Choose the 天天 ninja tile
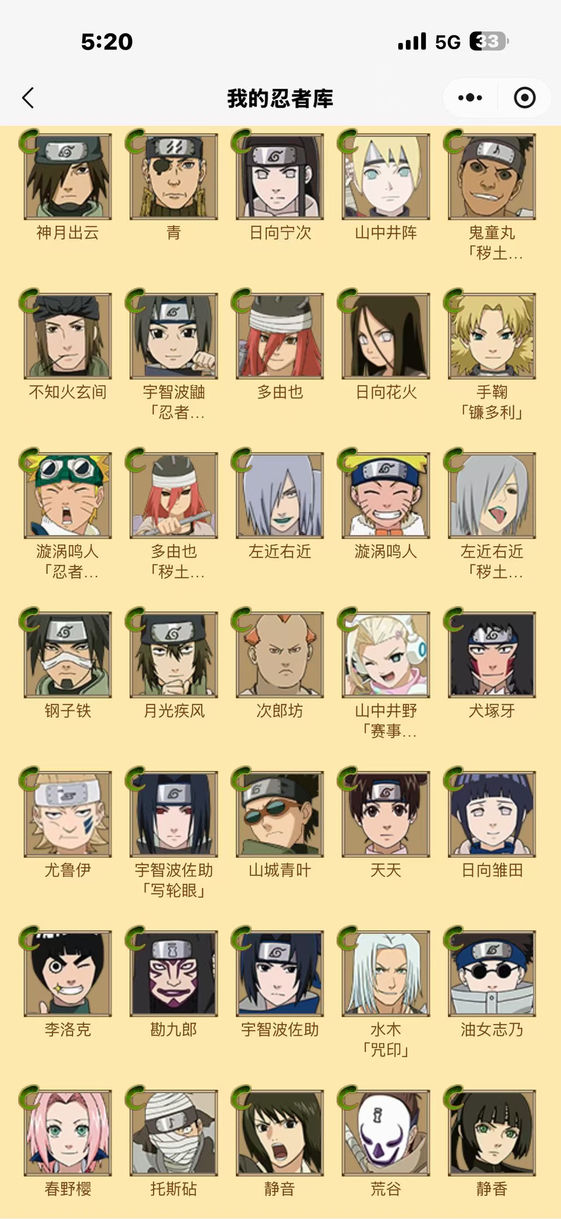561x1219 pixels. [386, 814]
